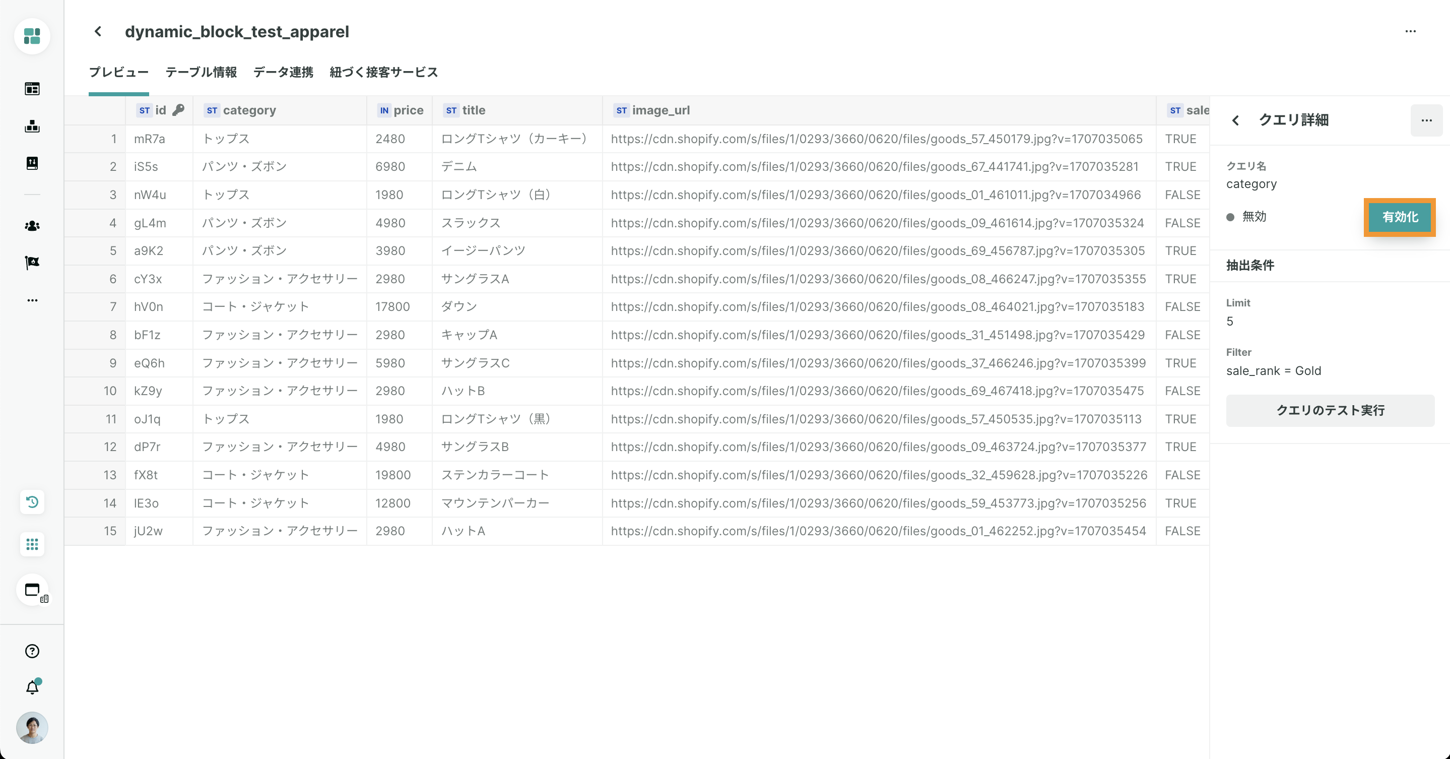Click the クエリのテスト実行 button
1450x759 pixels.
[1330, 410]
